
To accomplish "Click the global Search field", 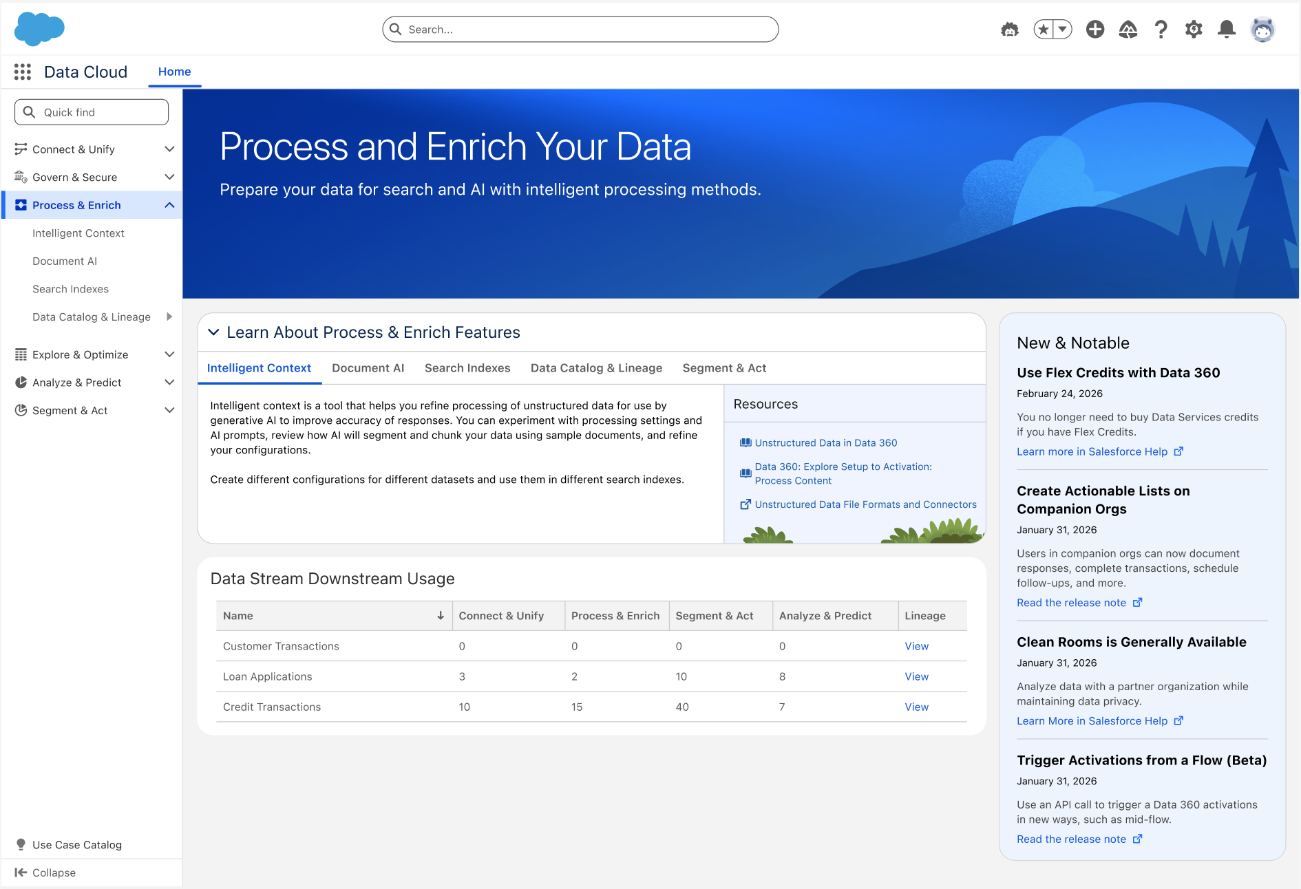I will (x=581, y=30).
